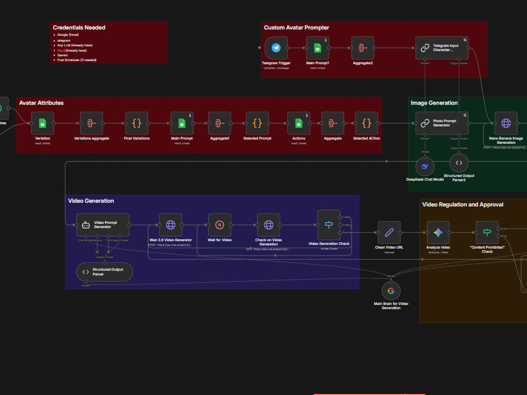Select the Analyze video Gemini node

tap(438, 232)
